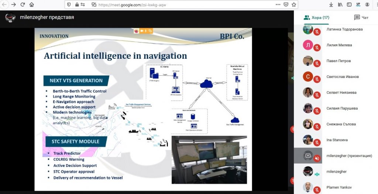Open the browser Home page
378x194 pixels.
point(32,4)
